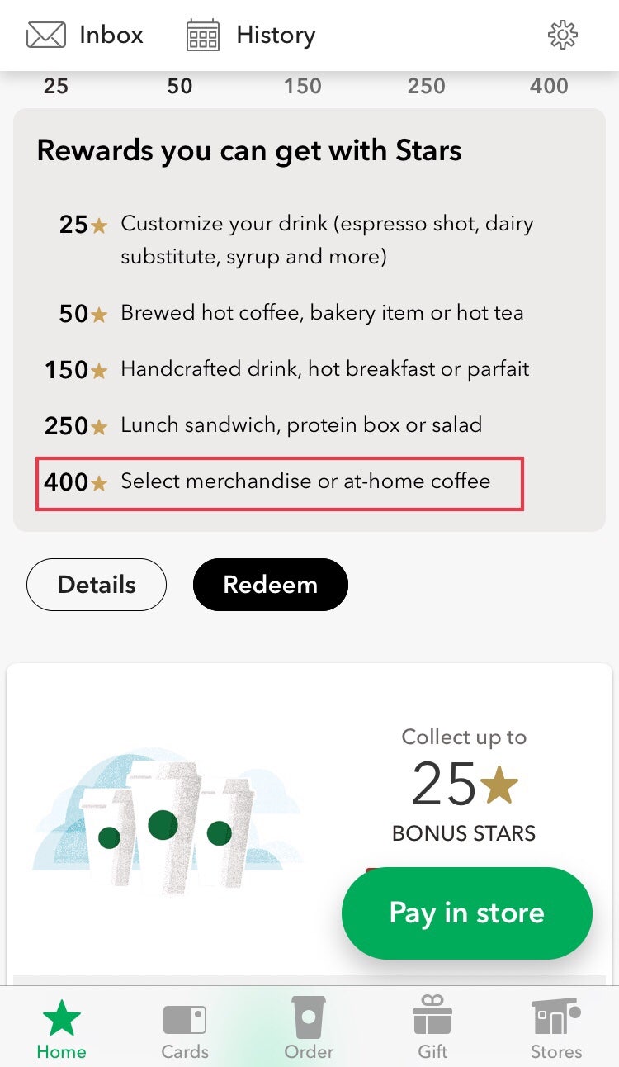Tap the 150 marker on stars progress scale

point(303,86)
